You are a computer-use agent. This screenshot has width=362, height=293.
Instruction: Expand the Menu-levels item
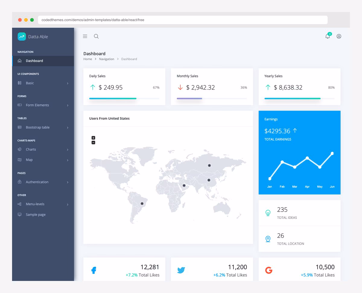click(x=35, y=204)
